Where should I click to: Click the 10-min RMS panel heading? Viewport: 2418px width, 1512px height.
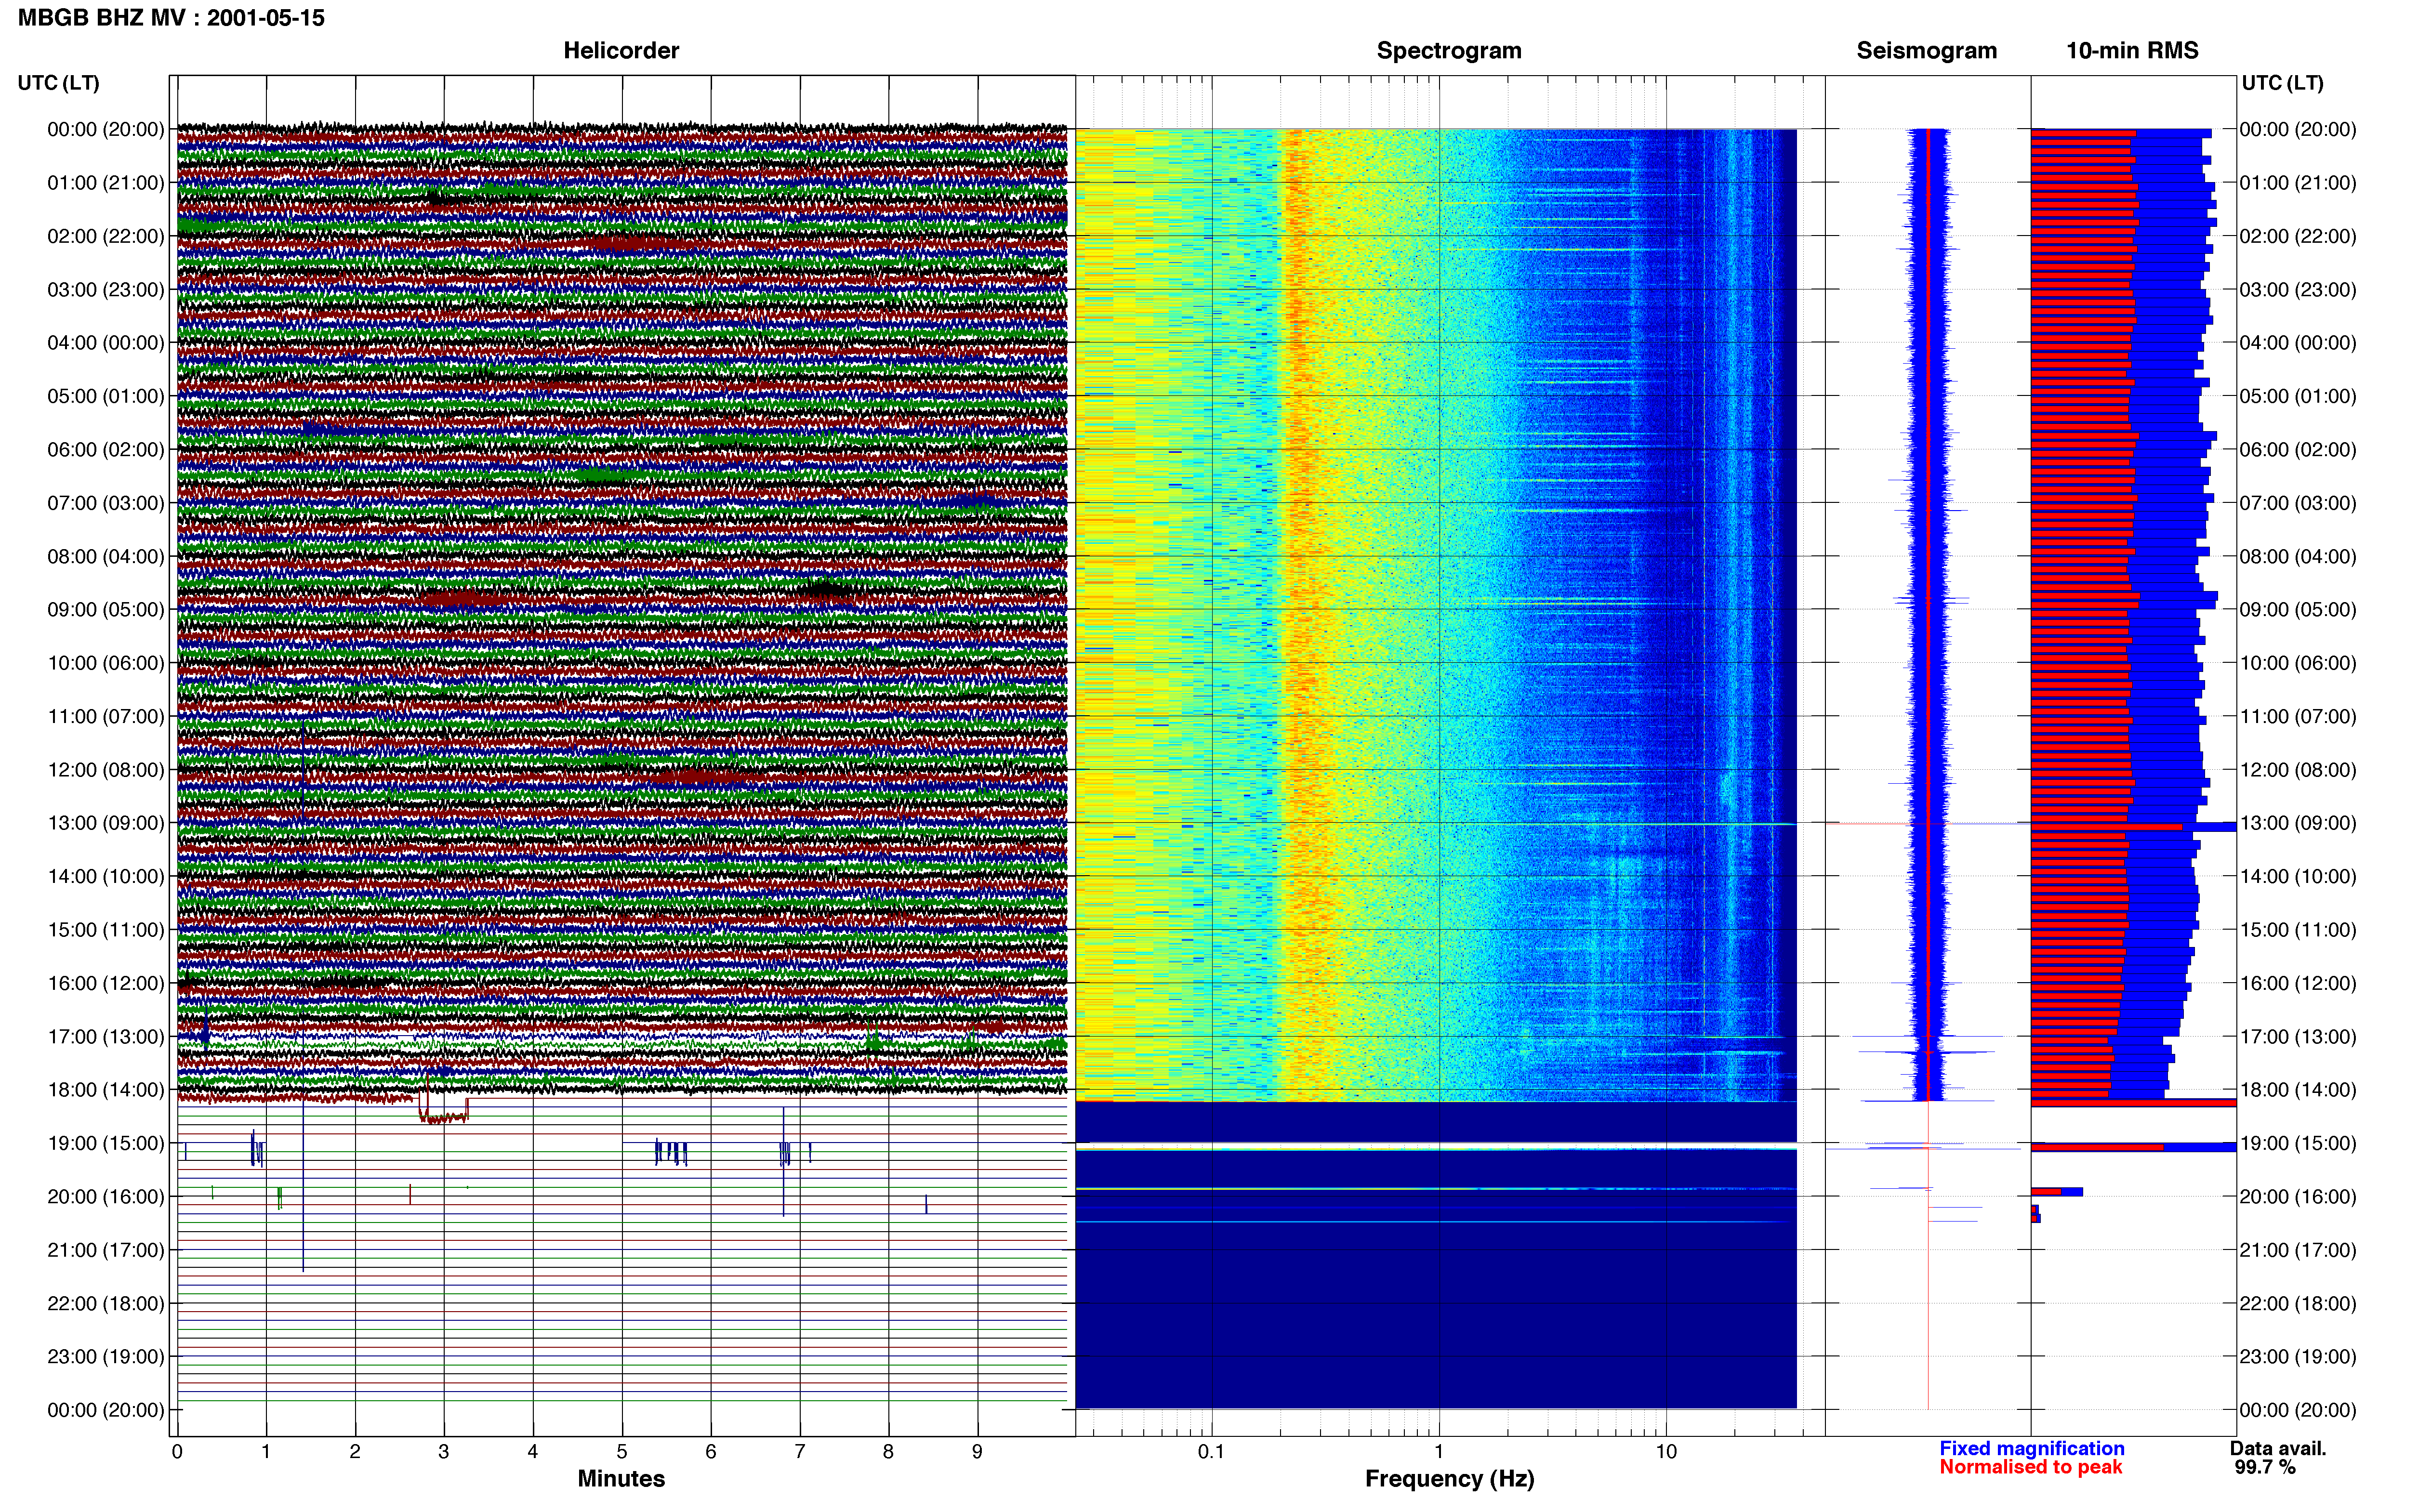tap(2132, 50)
